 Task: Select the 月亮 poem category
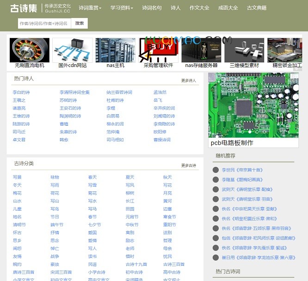(167, 193)
